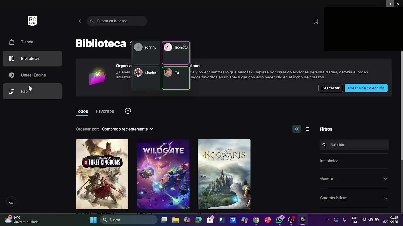Open ESP LAA language switcher
Image resolution: width=403 pixels, height=226 pixels.
[x=355, y=220]
